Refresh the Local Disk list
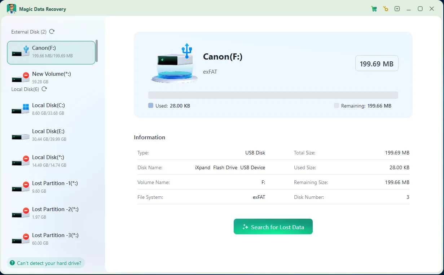 tap(44, 89)
